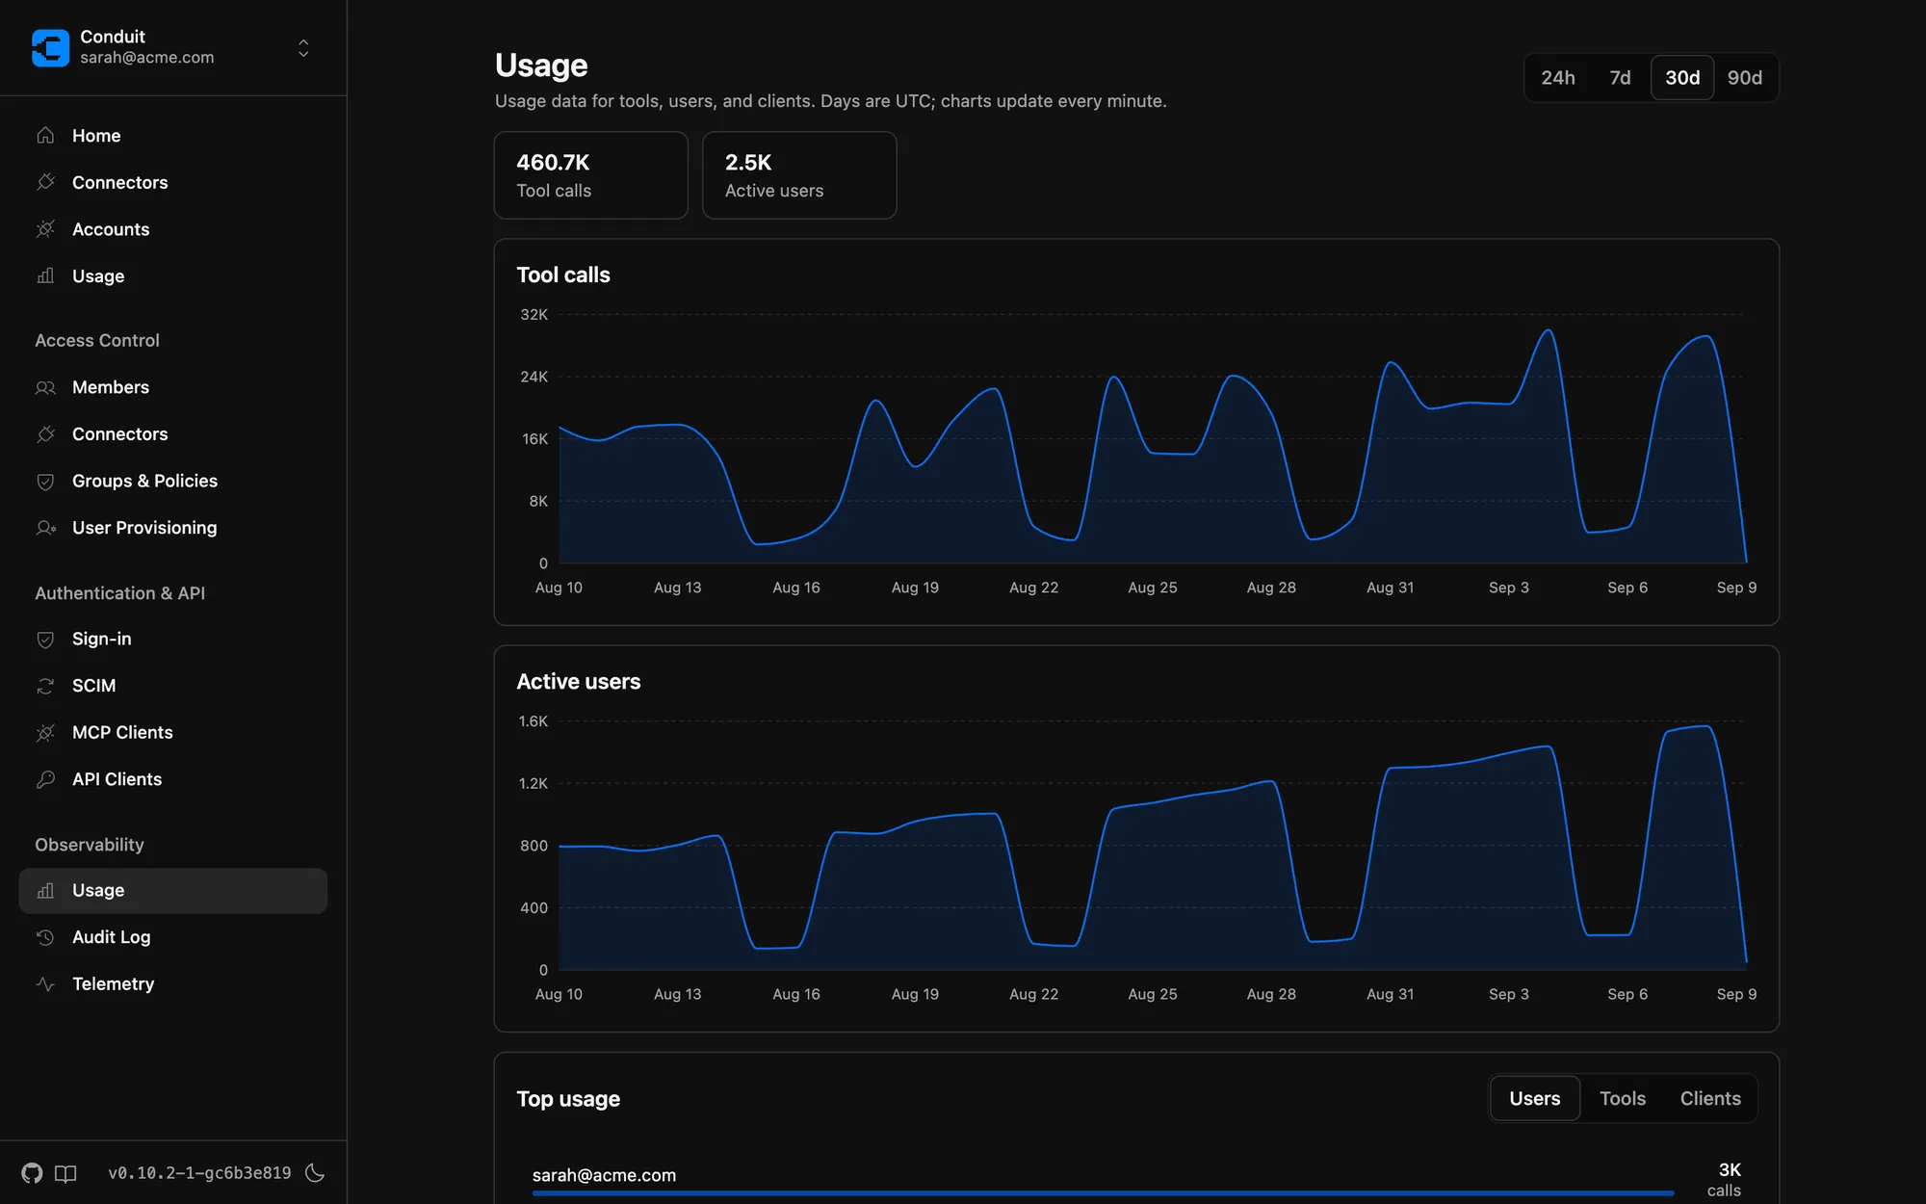Viewport: 1926px width, 1204px height.
Task: Go to Home page
Action: (x=96, y=136)
